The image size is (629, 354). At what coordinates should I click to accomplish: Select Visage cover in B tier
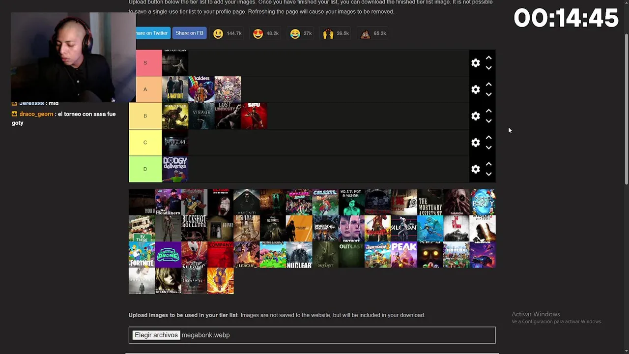pos(201,116)
